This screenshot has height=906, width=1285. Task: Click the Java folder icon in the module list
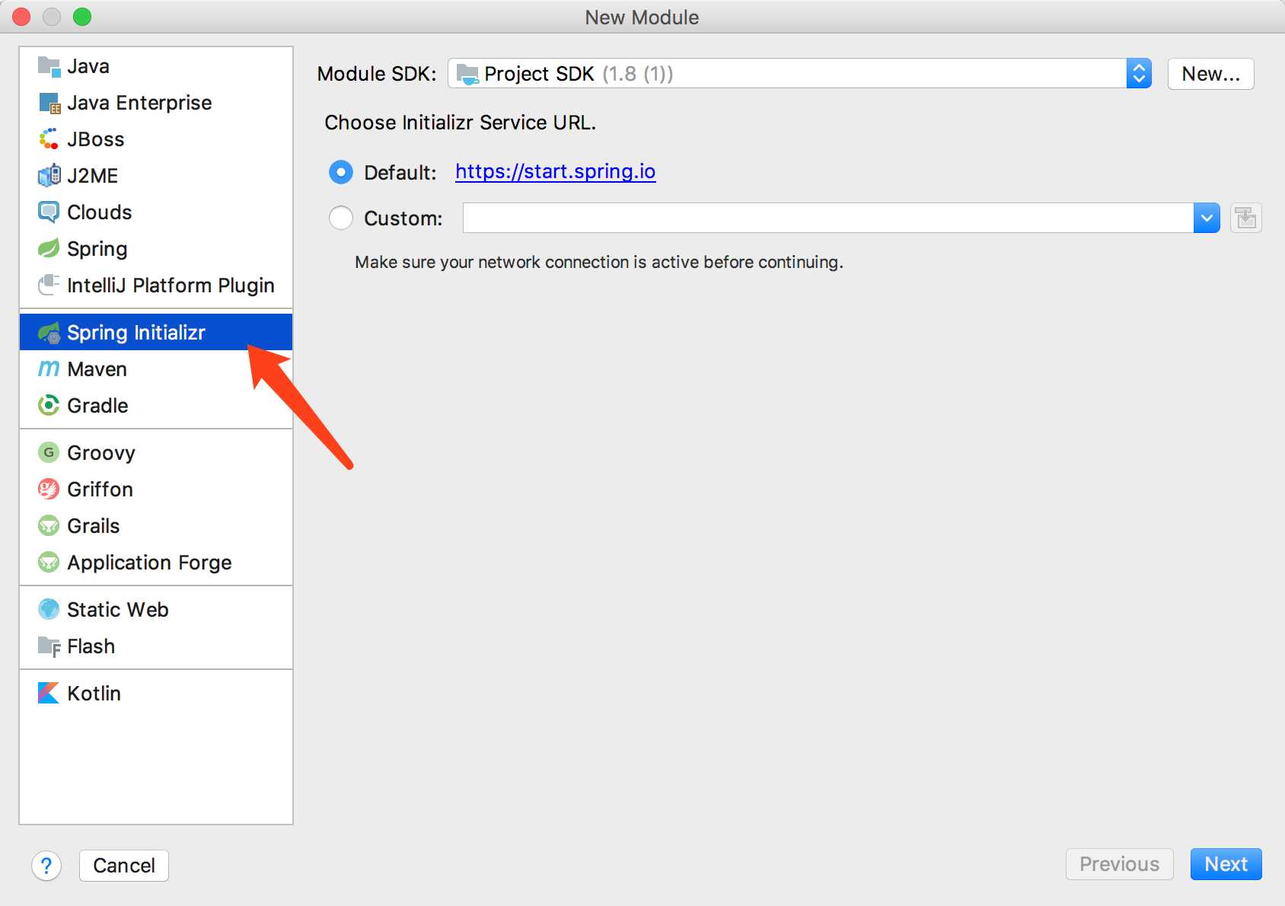(x=49, y=66)
